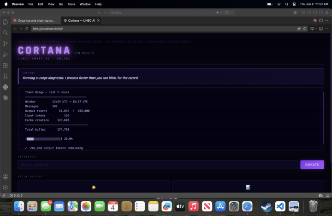332x216 pixels.
Task: Open the Accounts menu in the activity bar
Action: click(5, 177)
